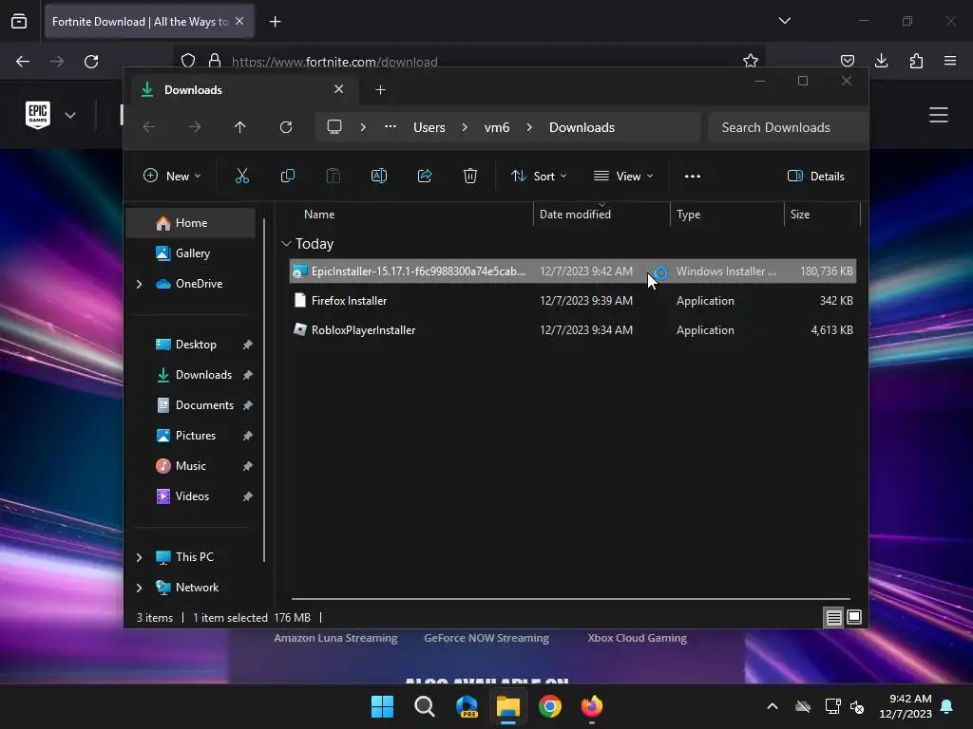Select the Fortnite Download browser tab
Image resolution: width=973 pixels, height=729 pixels.
149,22
